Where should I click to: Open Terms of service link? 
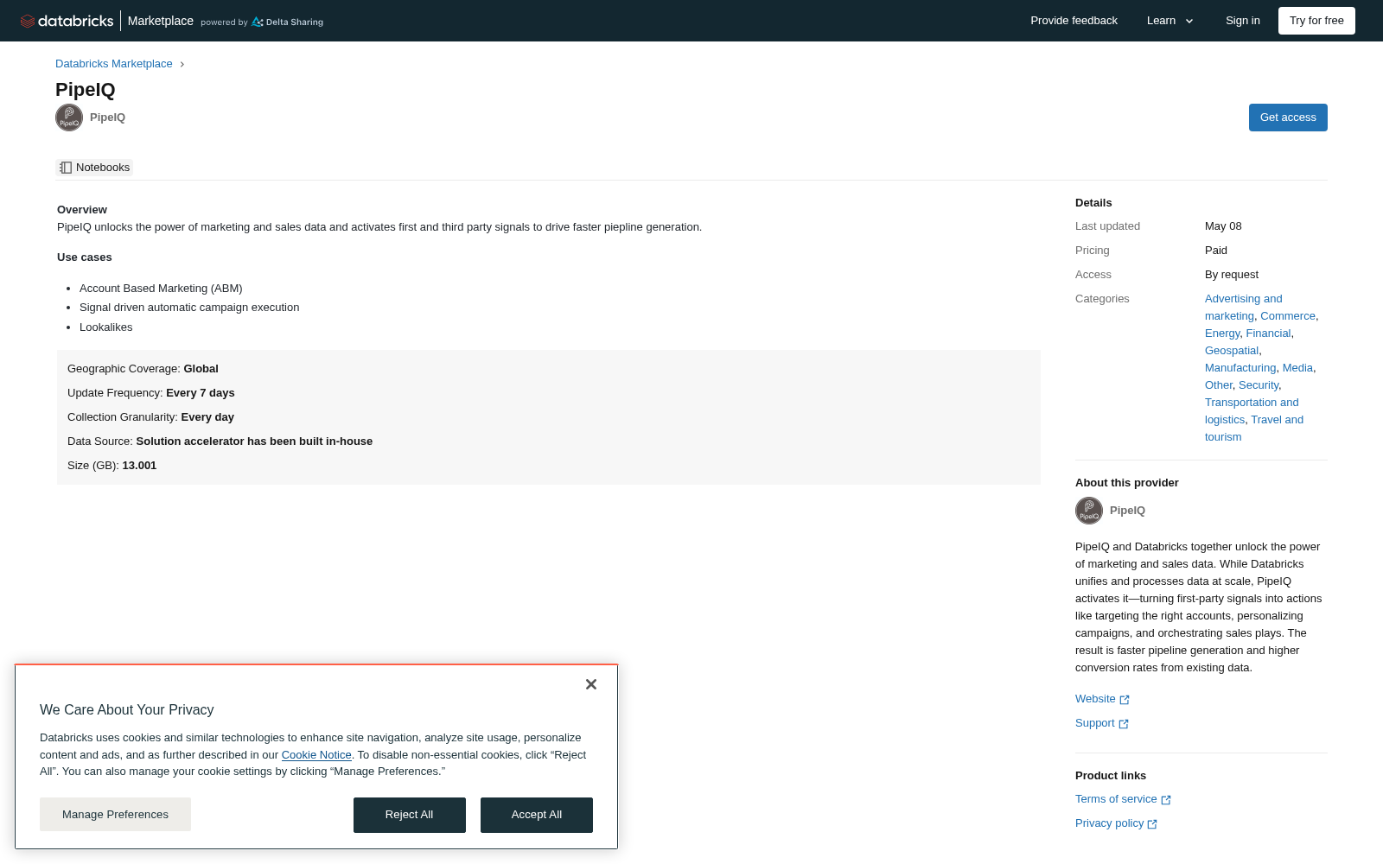[1116, 799]
